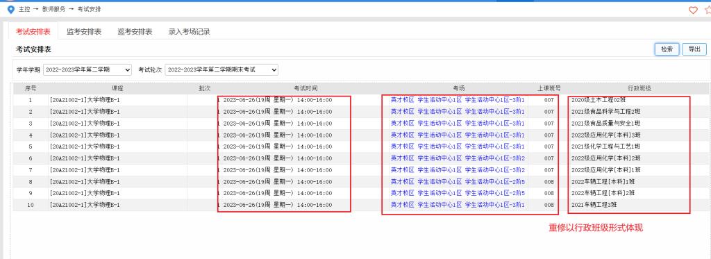Click the blue location pin icon
This screenshot has height=259, width=711.
point(11,10)
